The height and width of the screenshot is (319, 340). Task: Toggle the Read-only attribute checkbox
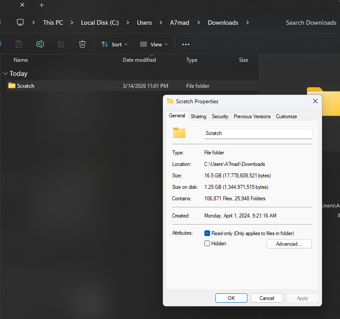pos(207,233)
